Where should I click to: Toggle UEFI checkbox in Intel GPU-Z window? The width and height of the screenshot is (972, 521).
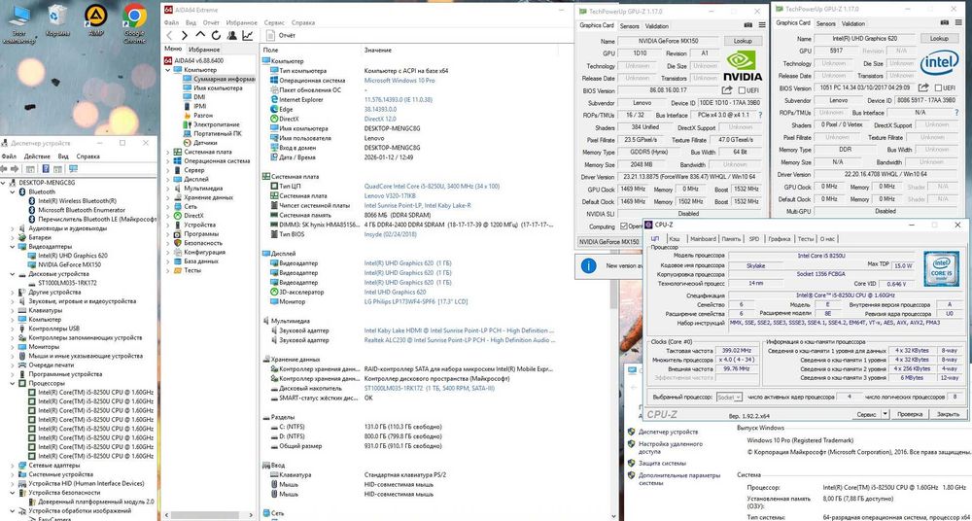click(x=939, y=88)
